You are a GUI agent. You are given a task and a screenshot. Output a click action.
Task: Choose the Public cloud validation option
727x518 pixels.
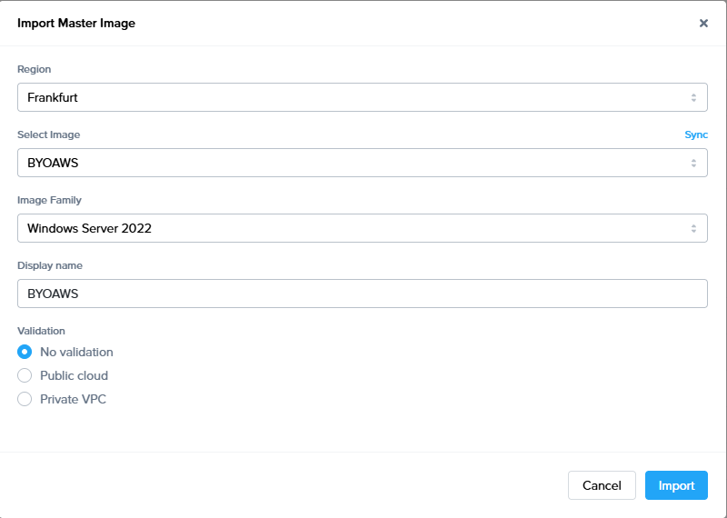25,375
